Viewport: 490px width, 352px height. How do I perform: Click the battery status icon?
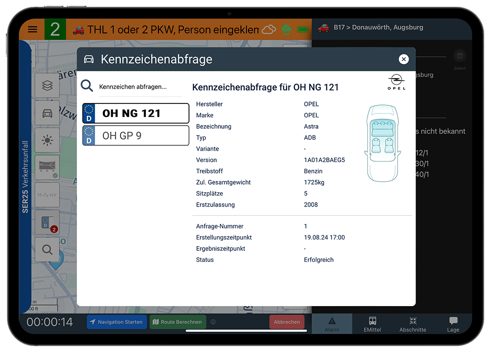pos(303,30)
